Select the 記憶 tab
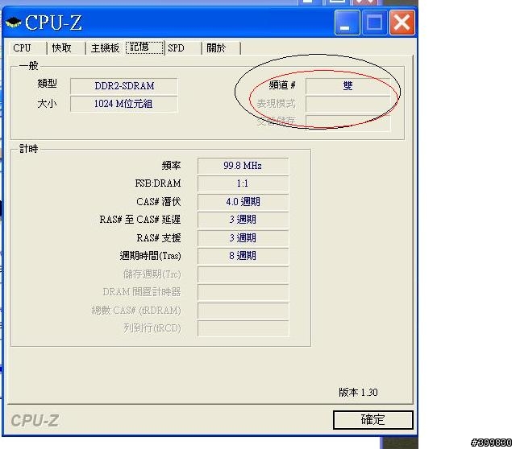Viewport: 516px width, 449px height. click(x=144, y=47)
